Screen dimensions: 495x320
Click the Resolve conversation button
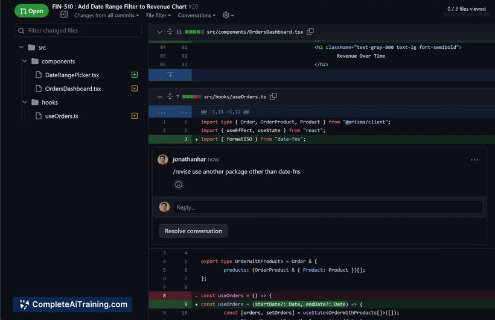point(193,231)
